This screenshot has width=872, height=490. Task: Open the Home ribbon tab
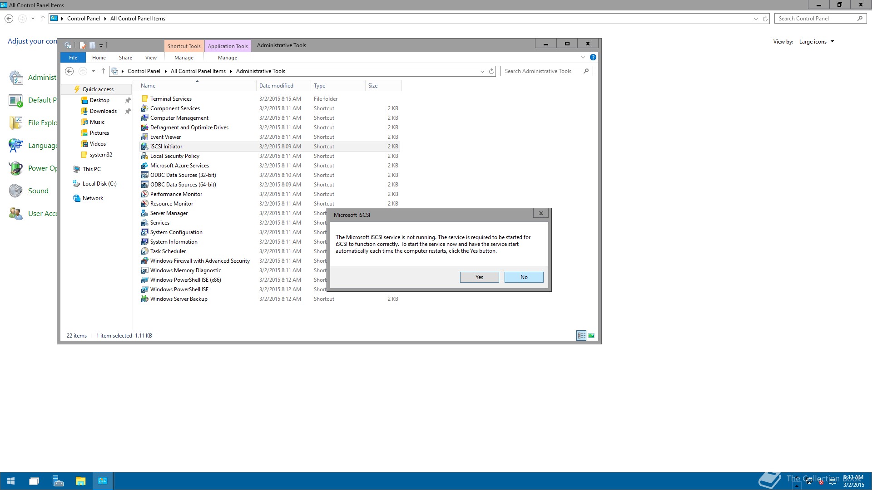coord(99,58)
